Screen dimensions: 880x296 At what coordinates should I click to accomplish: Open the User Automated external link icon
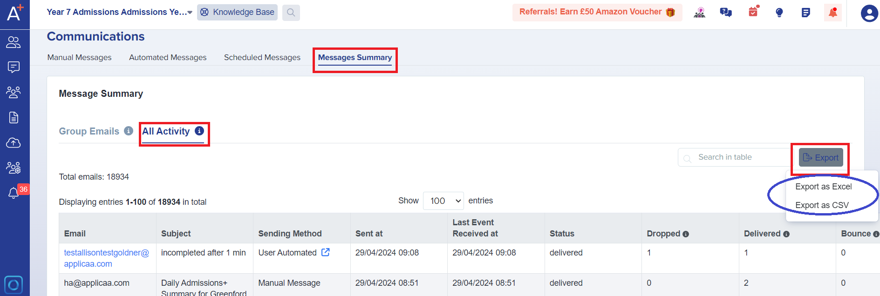326,252
